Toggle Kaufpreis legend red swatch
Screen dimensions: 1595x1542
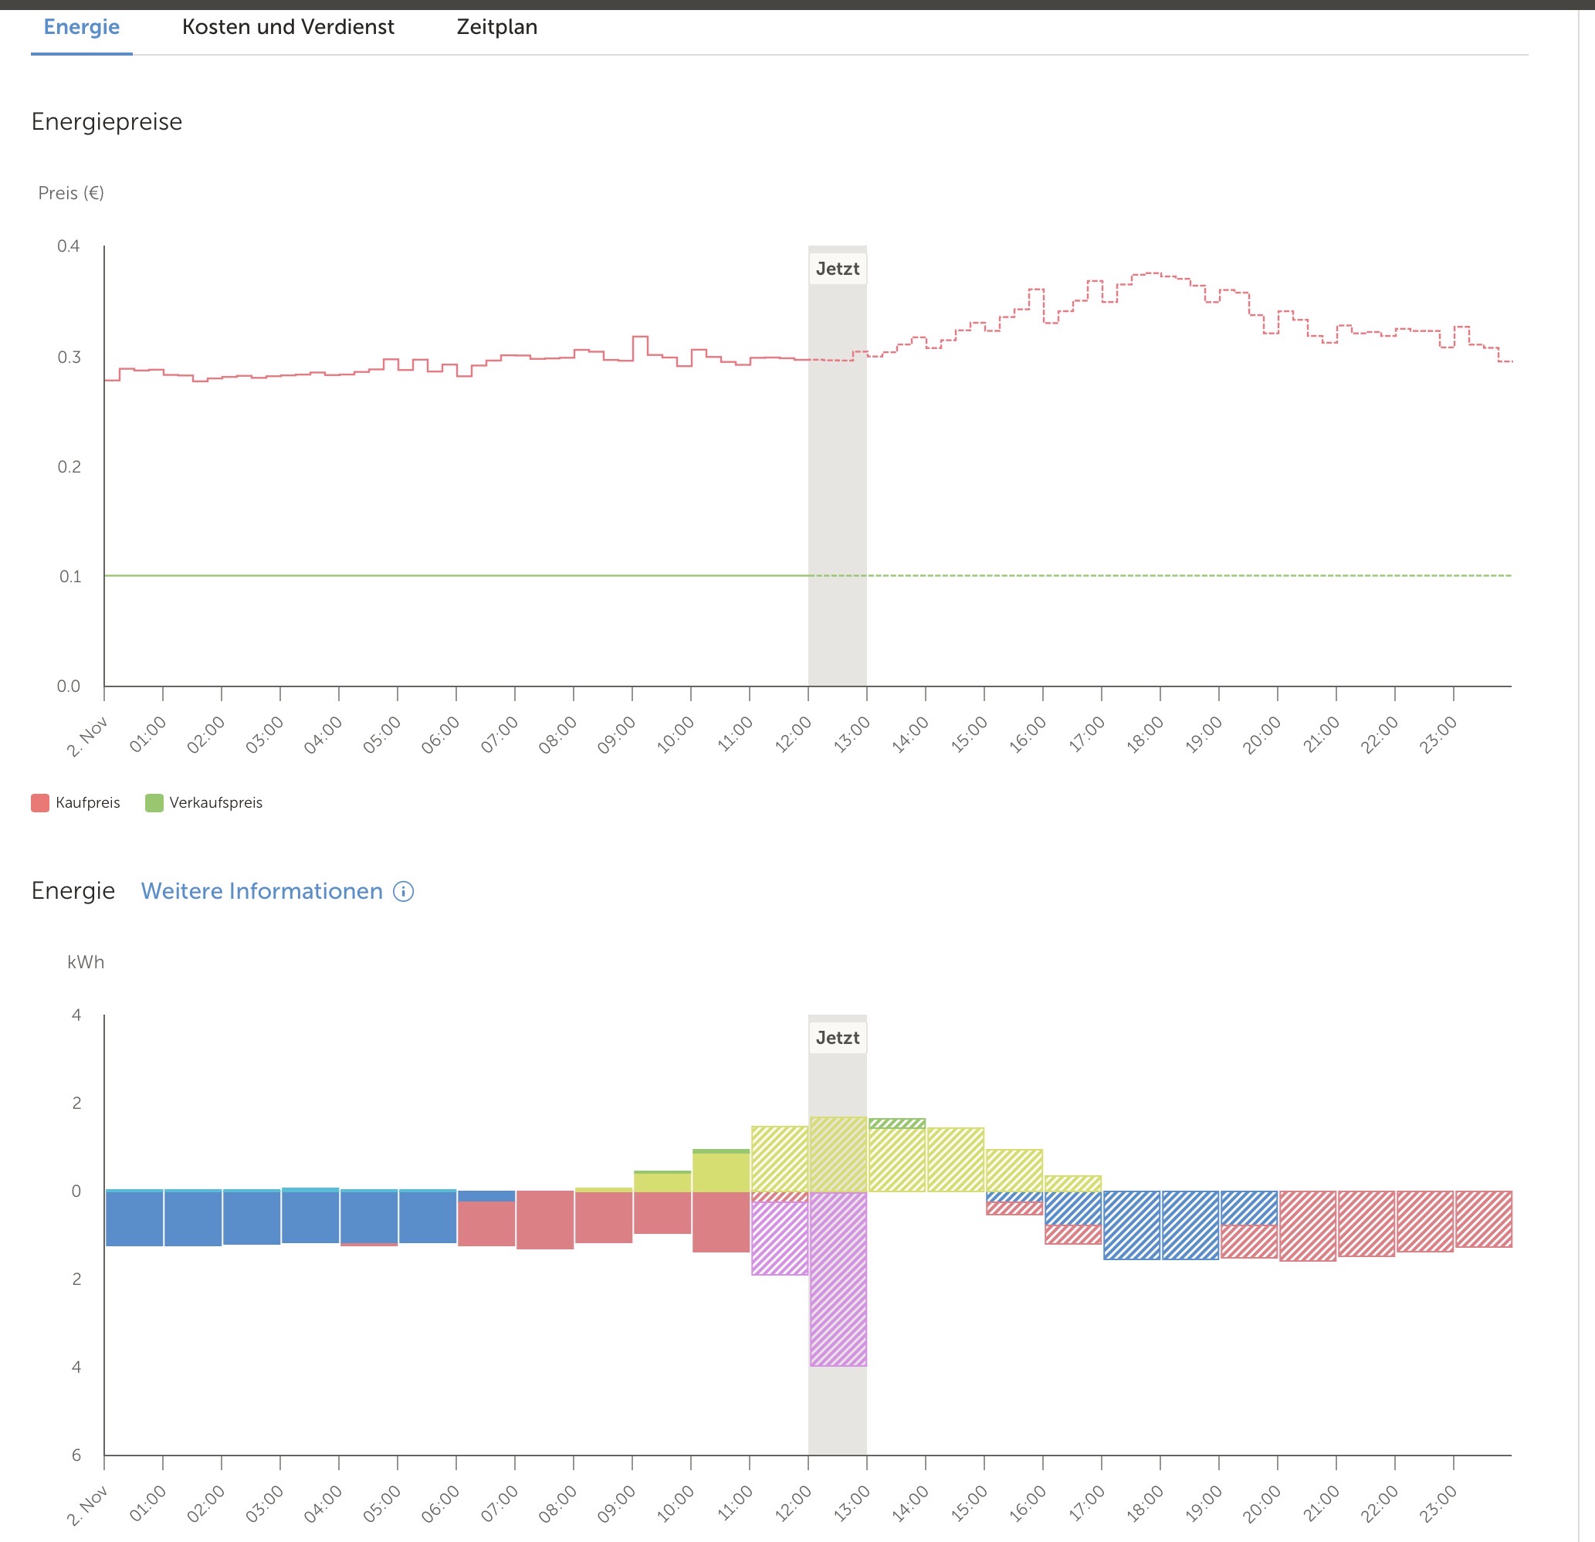click(x=40, y=802)
